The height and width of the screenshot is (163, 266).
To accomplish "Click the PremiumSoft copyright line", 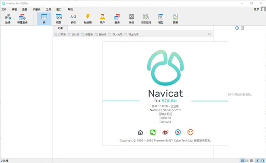I will (165, 140).
